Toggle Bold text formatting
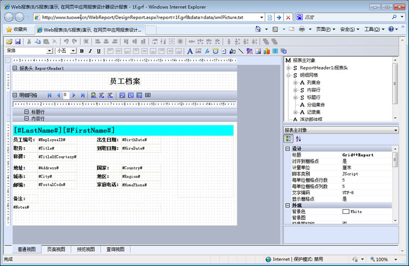The height and width of the screenshot is (266, 409). [81, 51]
